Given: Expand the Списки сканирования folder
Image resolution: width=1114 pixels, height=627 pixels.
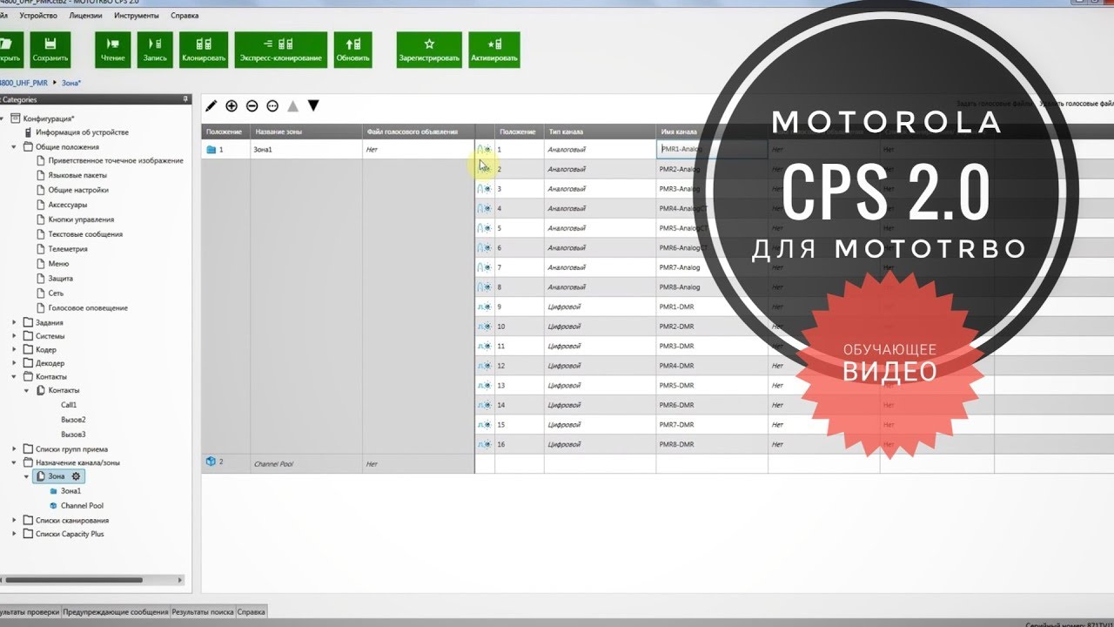Looking at the screenshot, I should pos(15,520).
